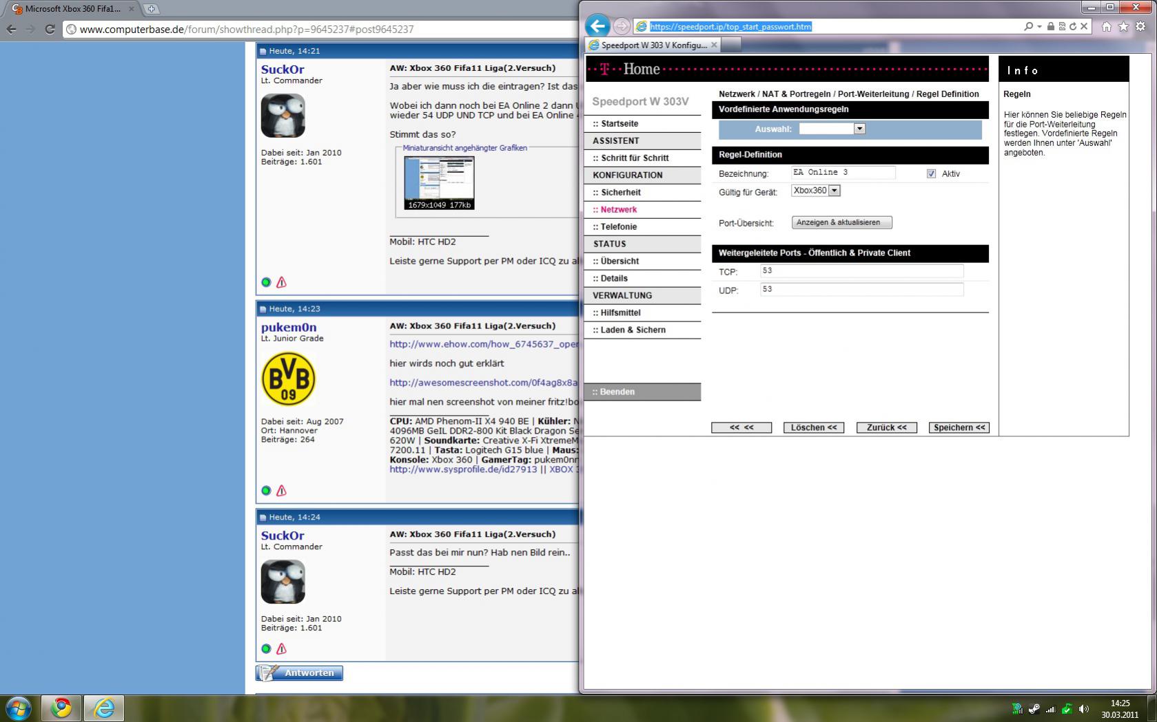The image size is (1157, 722).
Task: Show the Details status page
Action: tap(614, 279)
